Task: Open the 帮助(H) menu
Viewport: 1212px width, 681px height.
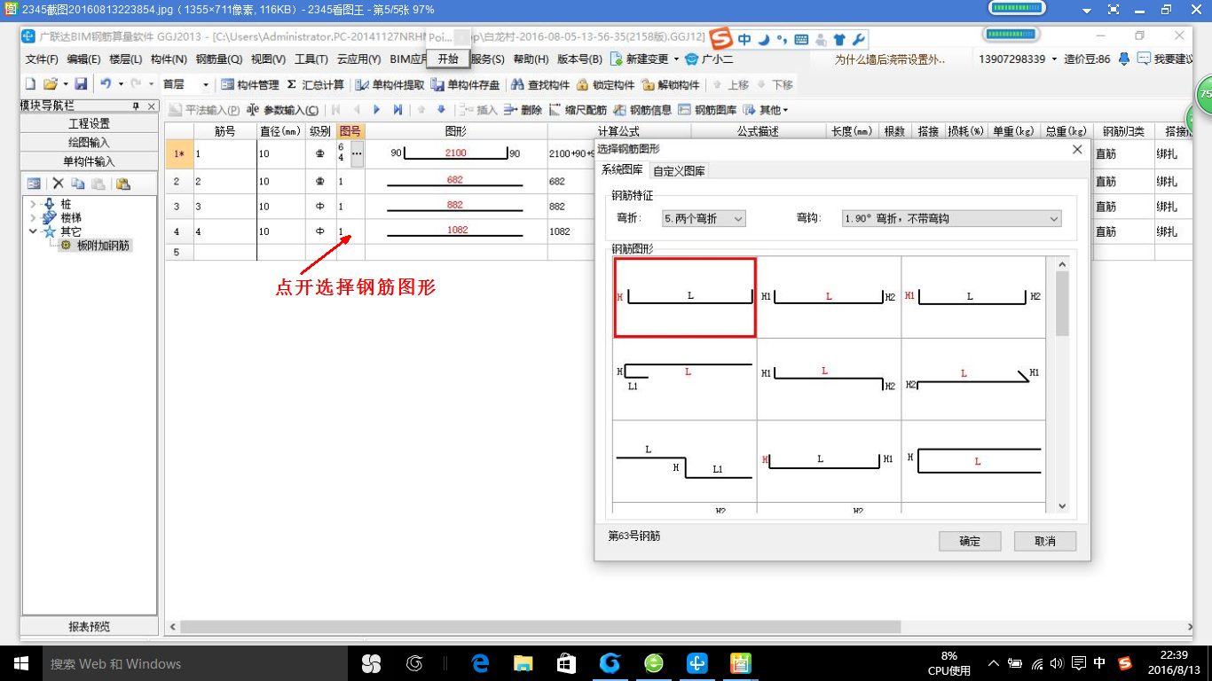Action: pos(531,59)
